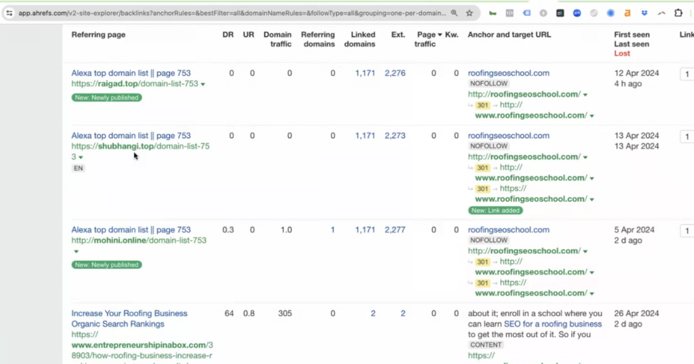Image resolution: width=694 pixels, height=364 pixels.
Task: Click the Ext. column header
Action: click(x=398, y=35)
